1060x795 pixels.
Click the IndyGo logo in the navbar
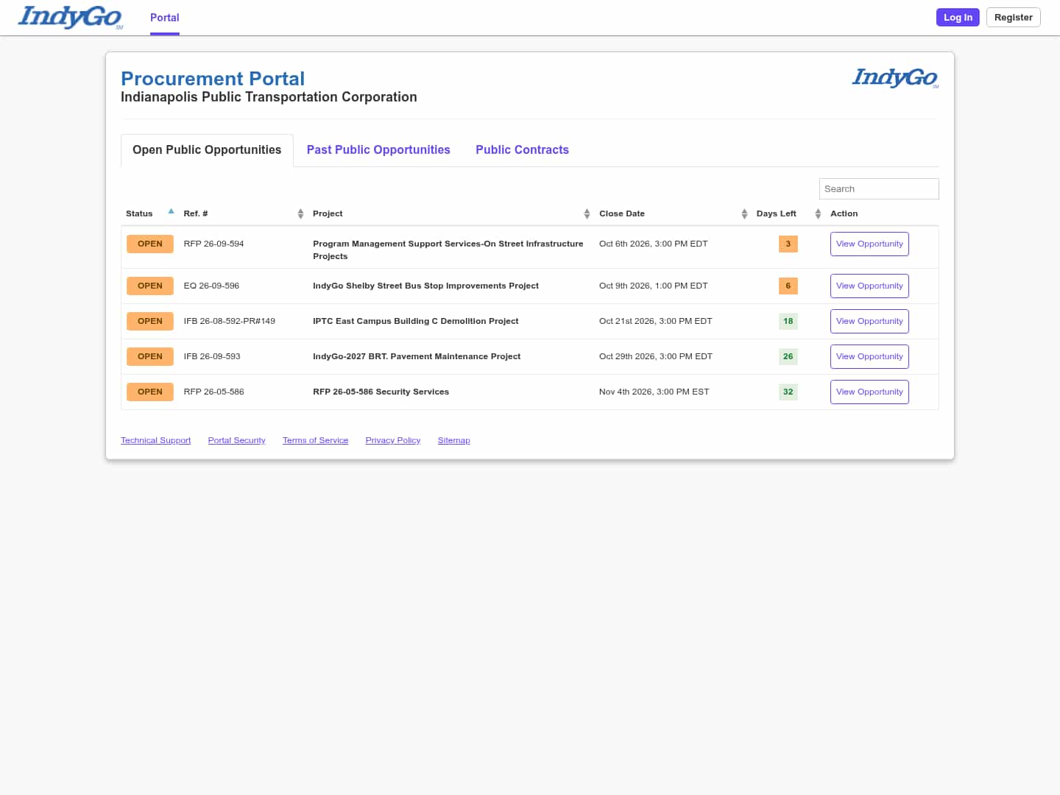pyautogui.click(x=71, y=18)
